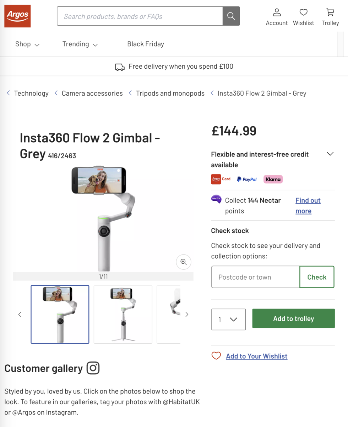
Task: Click previous arrow in thumbnail carousel
Action: (x=20, y=314)
